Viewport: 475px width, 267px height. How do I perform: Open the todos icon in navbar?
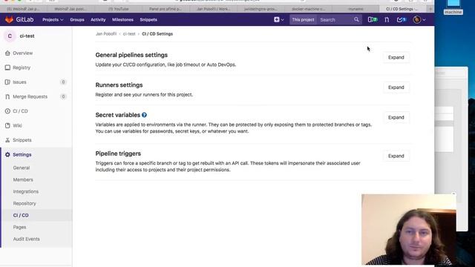[402, 20]
